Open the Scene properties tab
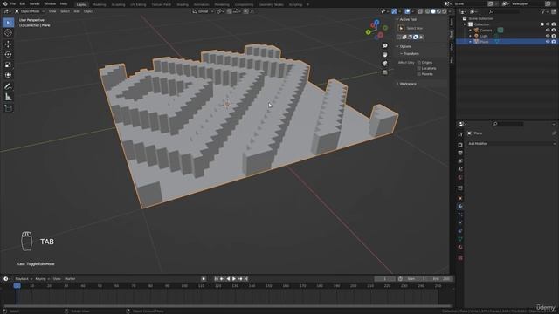The image size is (559, 314). coord(460,169)
